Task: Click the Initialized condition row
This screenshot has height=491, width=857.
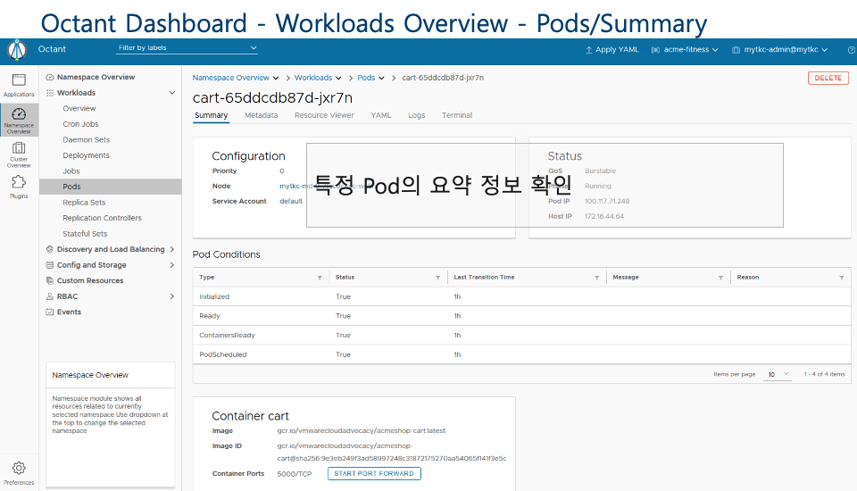Action: (522, 296)
